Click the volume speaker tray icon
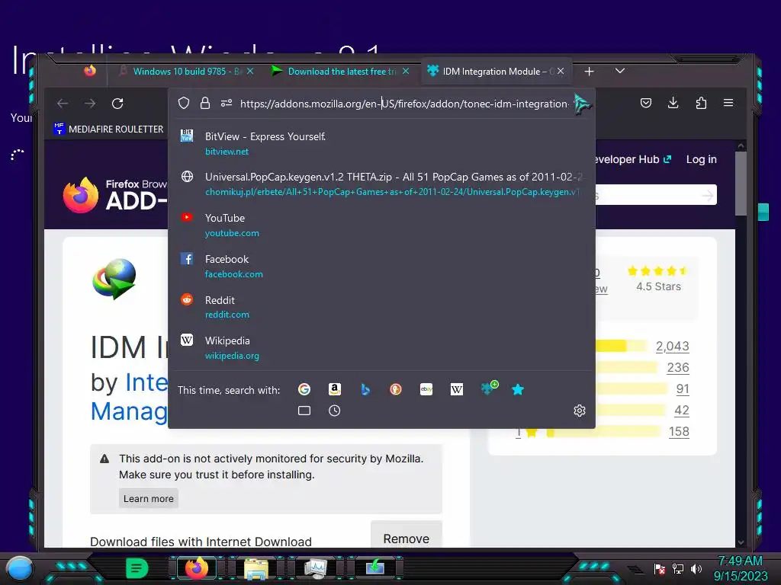 tap(696, 568)
